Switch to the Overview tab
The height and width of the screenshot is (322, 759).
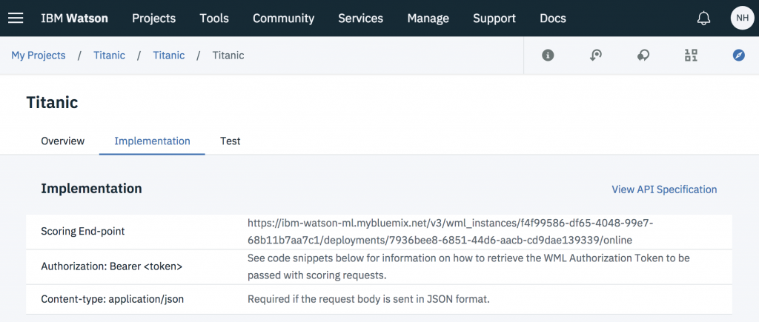point(62,141)
